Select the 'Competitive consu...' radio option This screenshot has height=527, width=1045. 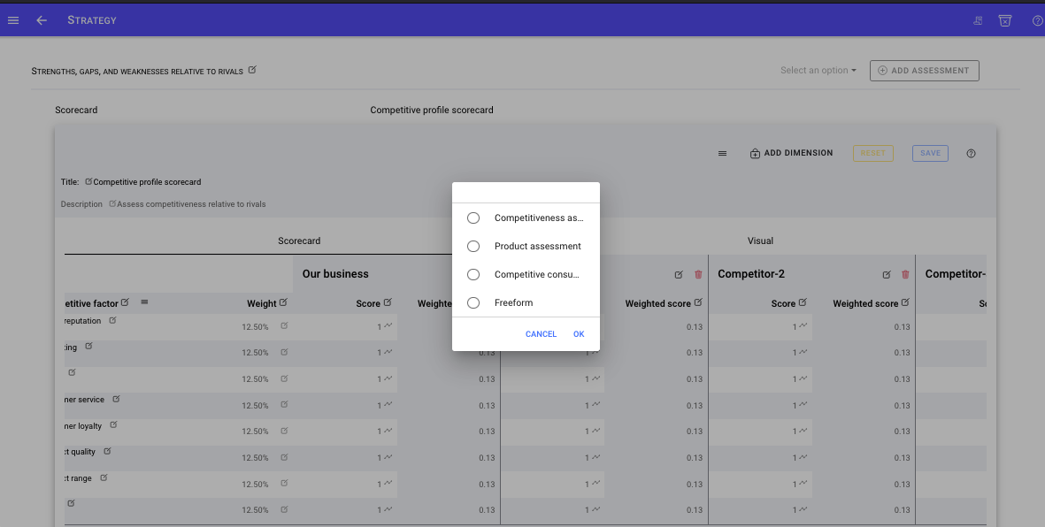coord(473,274)
